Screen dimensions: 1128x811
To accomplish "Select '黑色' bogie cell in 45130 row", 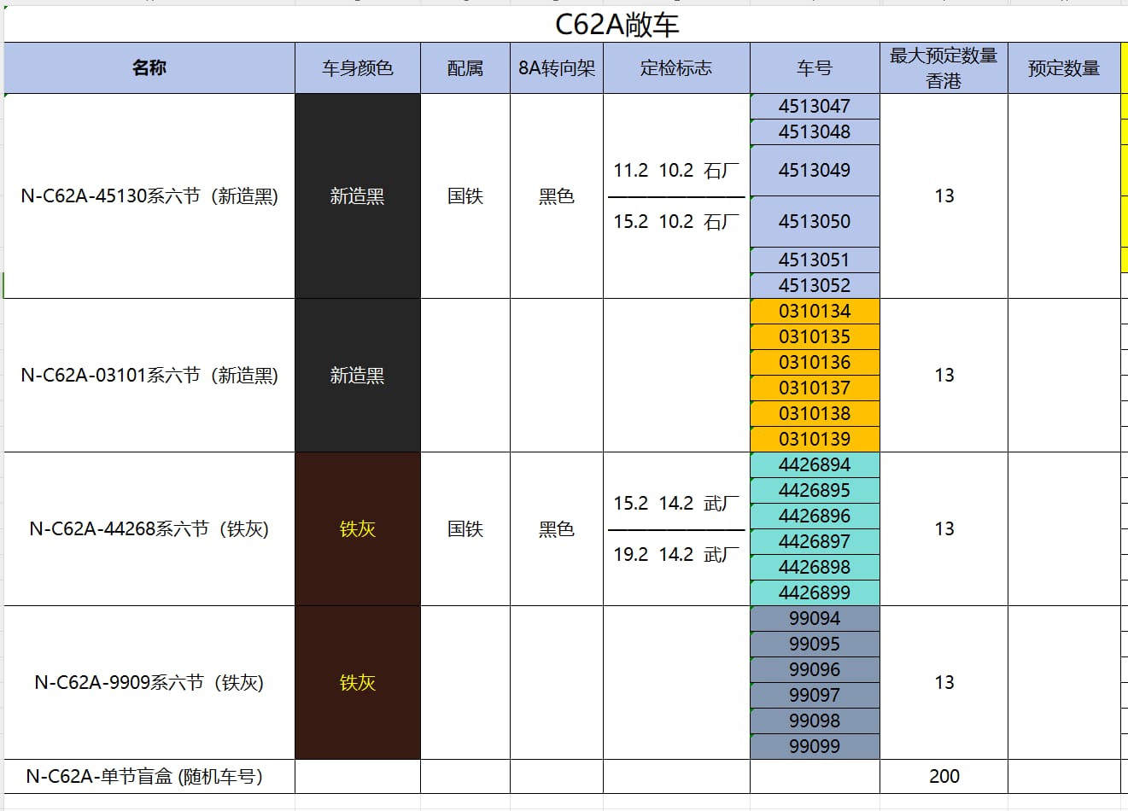I will [557, 196].
